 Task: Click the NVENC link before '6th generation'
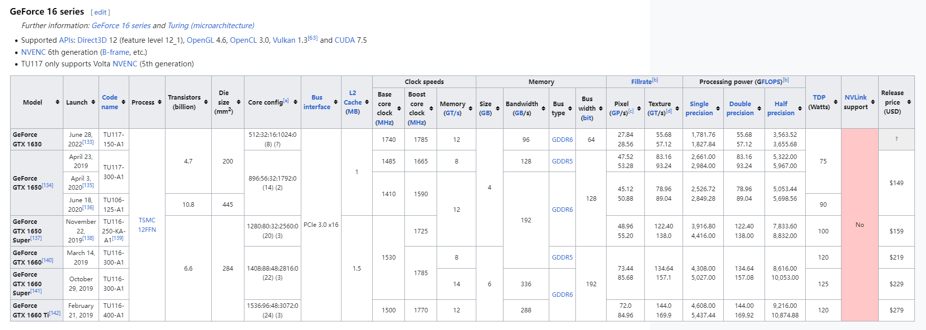33,52
